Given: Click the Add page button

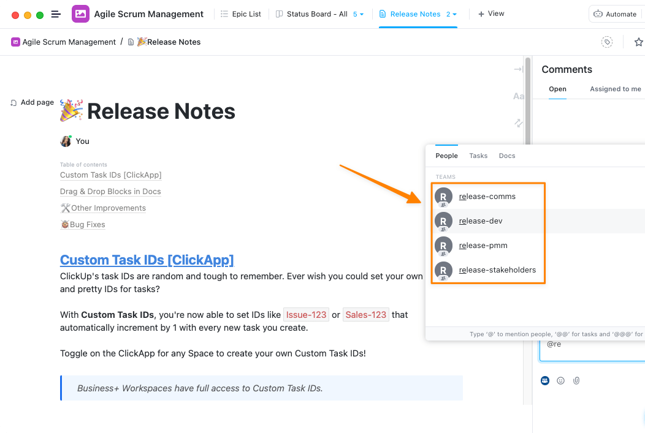Looking at the screenshot, I should pos(32,102).
